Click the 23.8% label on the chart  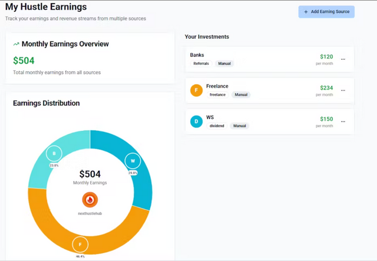pyautogui.click(x=54, y=166)
